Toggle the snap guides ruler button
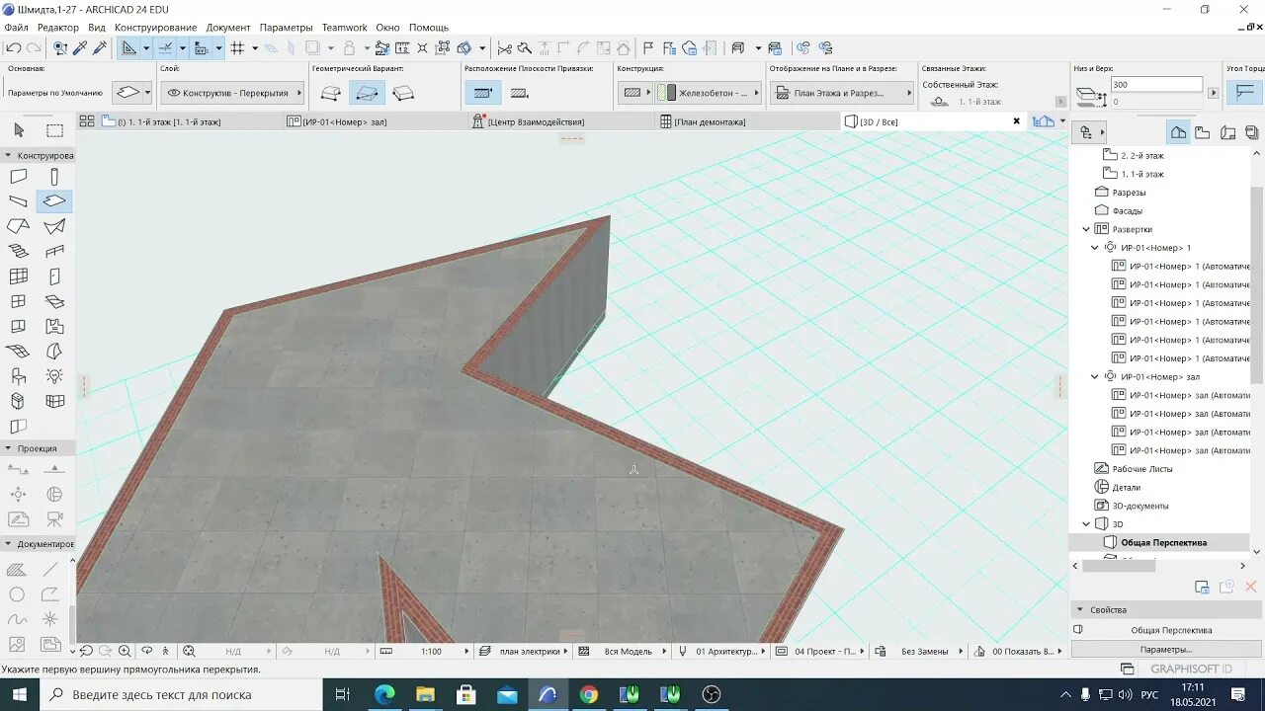The width and height of the screenshot is (1265, 711). tap(166, 47)
